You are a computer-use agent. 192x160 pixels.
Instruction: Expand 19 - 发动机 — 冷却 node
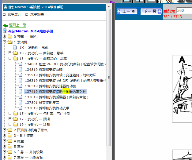click(10, 124)
